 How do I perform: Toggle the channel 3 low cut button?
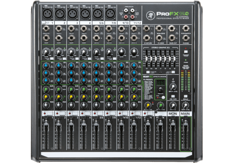click(x=77, y=58)
